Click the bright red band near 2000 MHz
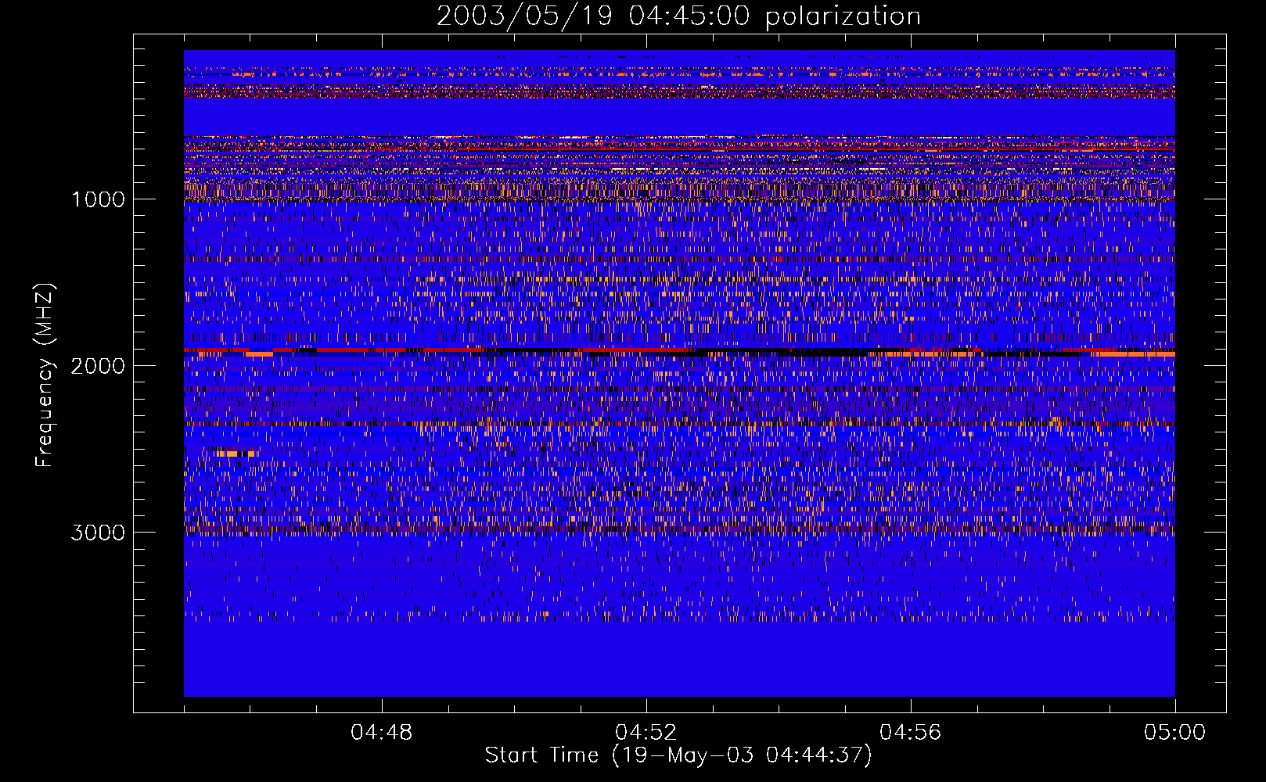 tap(679, 352)
